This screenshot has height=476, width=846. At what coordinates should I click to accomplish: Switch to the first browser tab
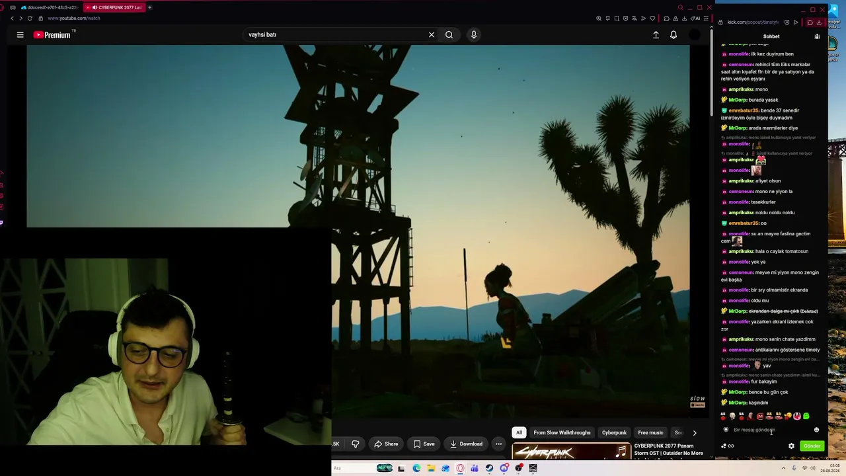click(x=49, y=7)
